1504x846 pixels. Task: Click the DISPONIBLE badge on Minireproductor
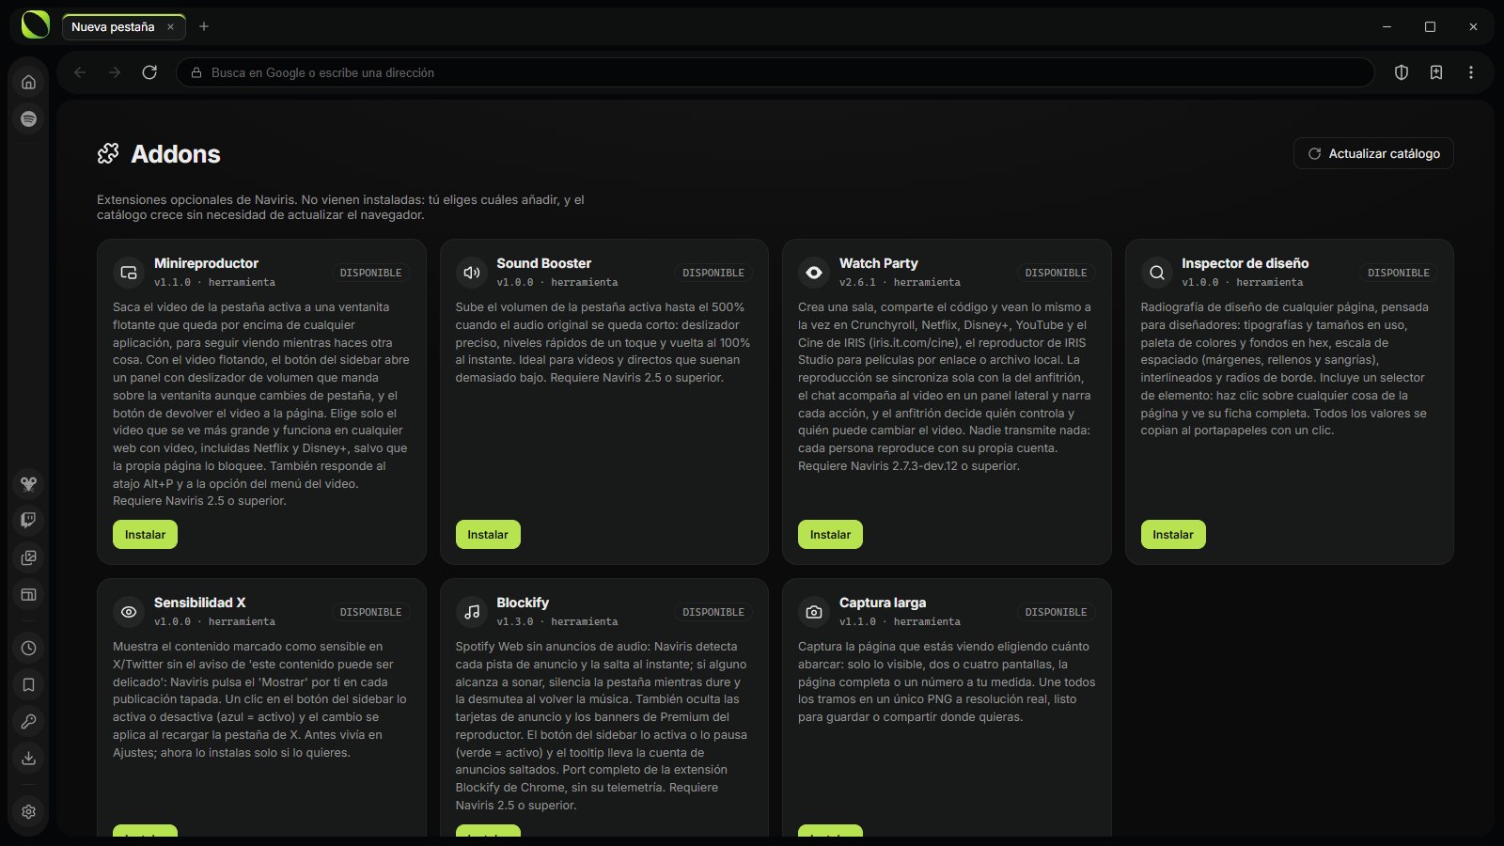click(370, 273)
